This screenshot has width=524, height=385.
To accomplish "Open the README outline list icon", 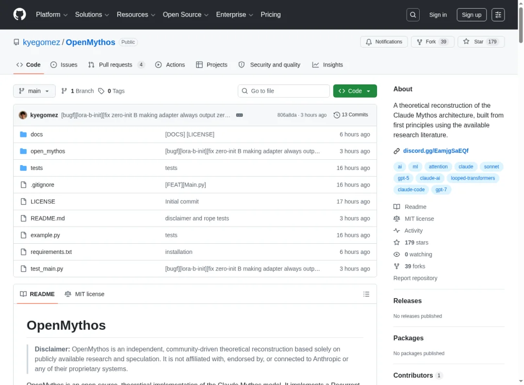I will [x=366, y=294].
